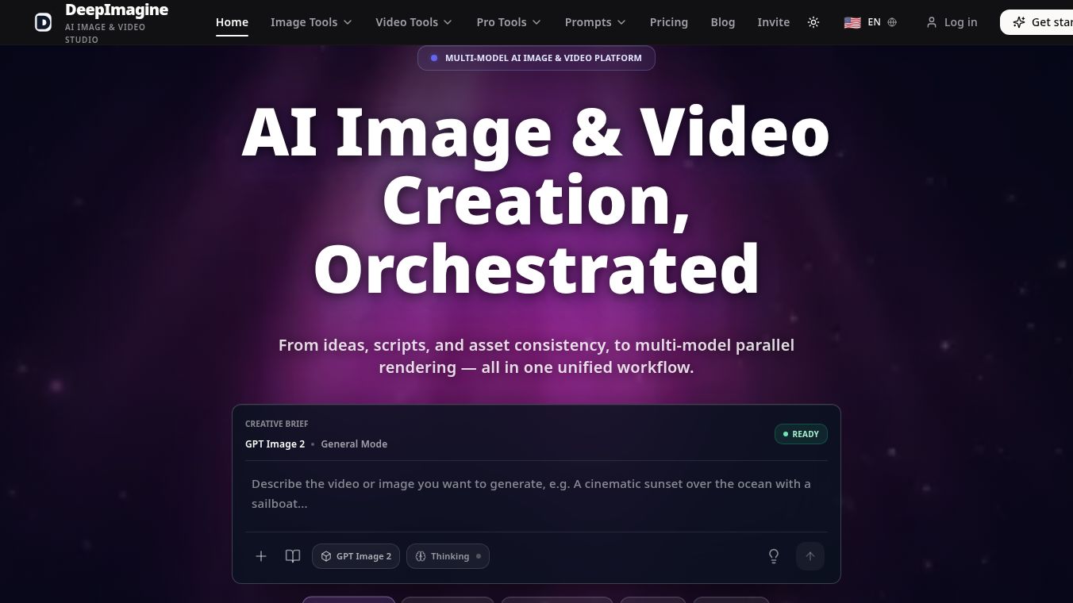Screen dimensions: 1073x603
Task: Click the DeepImagine logo icon
Action: pyautogui.click(x=43, y=22)
